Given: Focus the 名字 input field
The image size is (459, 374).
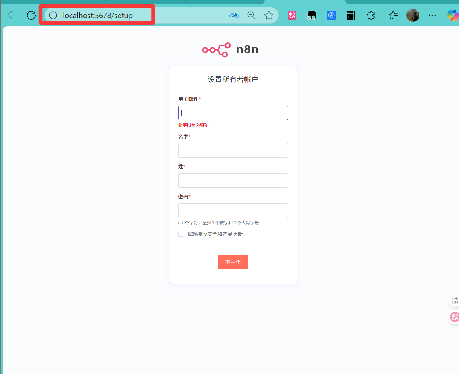Looking at the screenshot, I should [x=233, y=150].
